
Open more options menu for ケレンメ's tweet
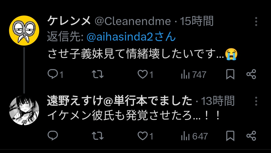click(256, 22)
